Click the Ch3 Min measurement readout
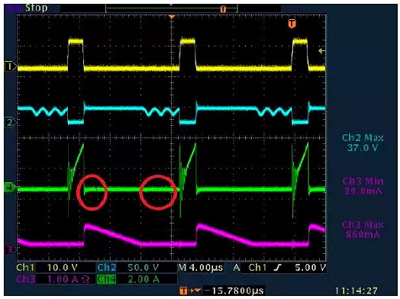400x299 pixels. click(x=363, y=186)
